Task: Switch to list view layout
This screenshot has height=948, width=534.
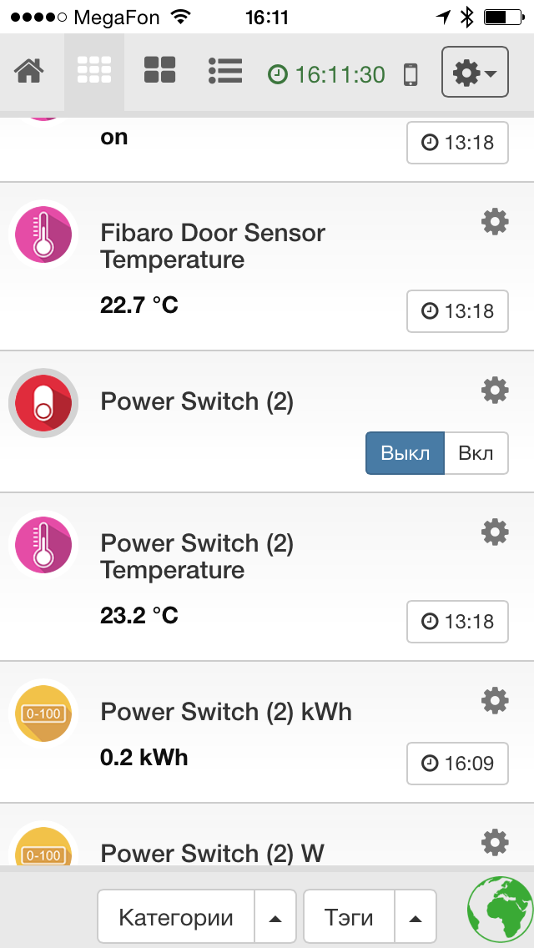Action: point(225,72)
